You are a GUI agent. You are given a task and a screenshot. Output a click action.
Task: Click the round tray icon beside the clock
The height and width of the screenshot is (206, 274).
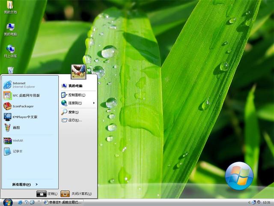pos(259,202)
